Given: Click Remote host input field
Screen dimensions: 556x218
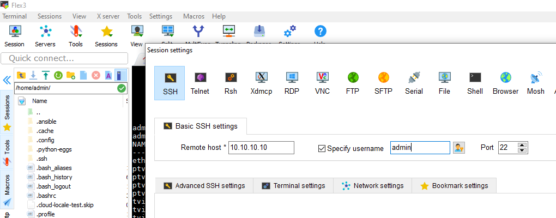Looking at the screenshot, I should [261, 148].
